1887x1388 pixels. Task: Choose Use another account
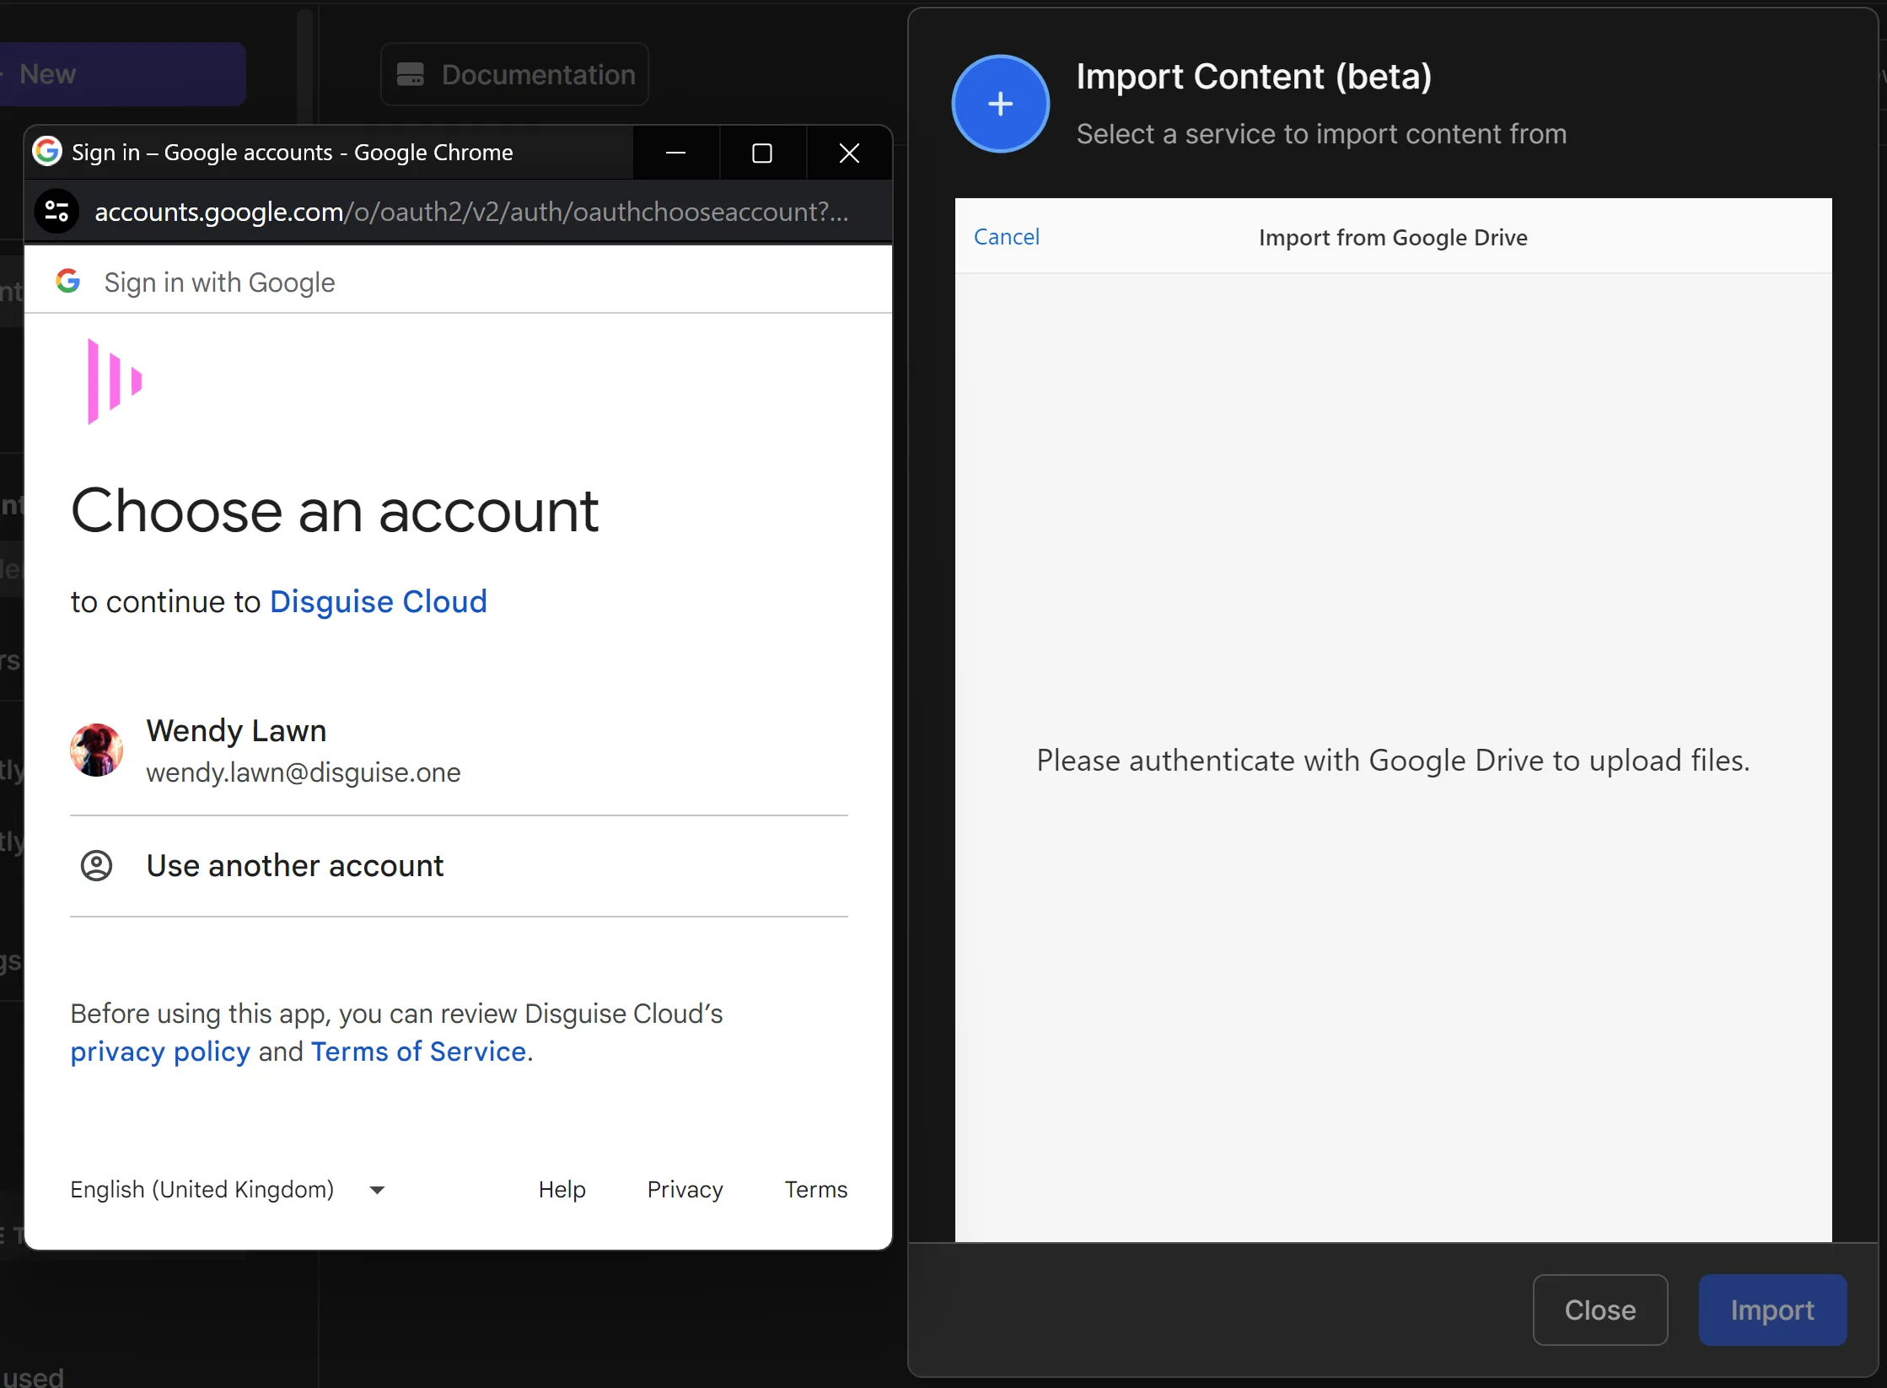tap(295, 865)
